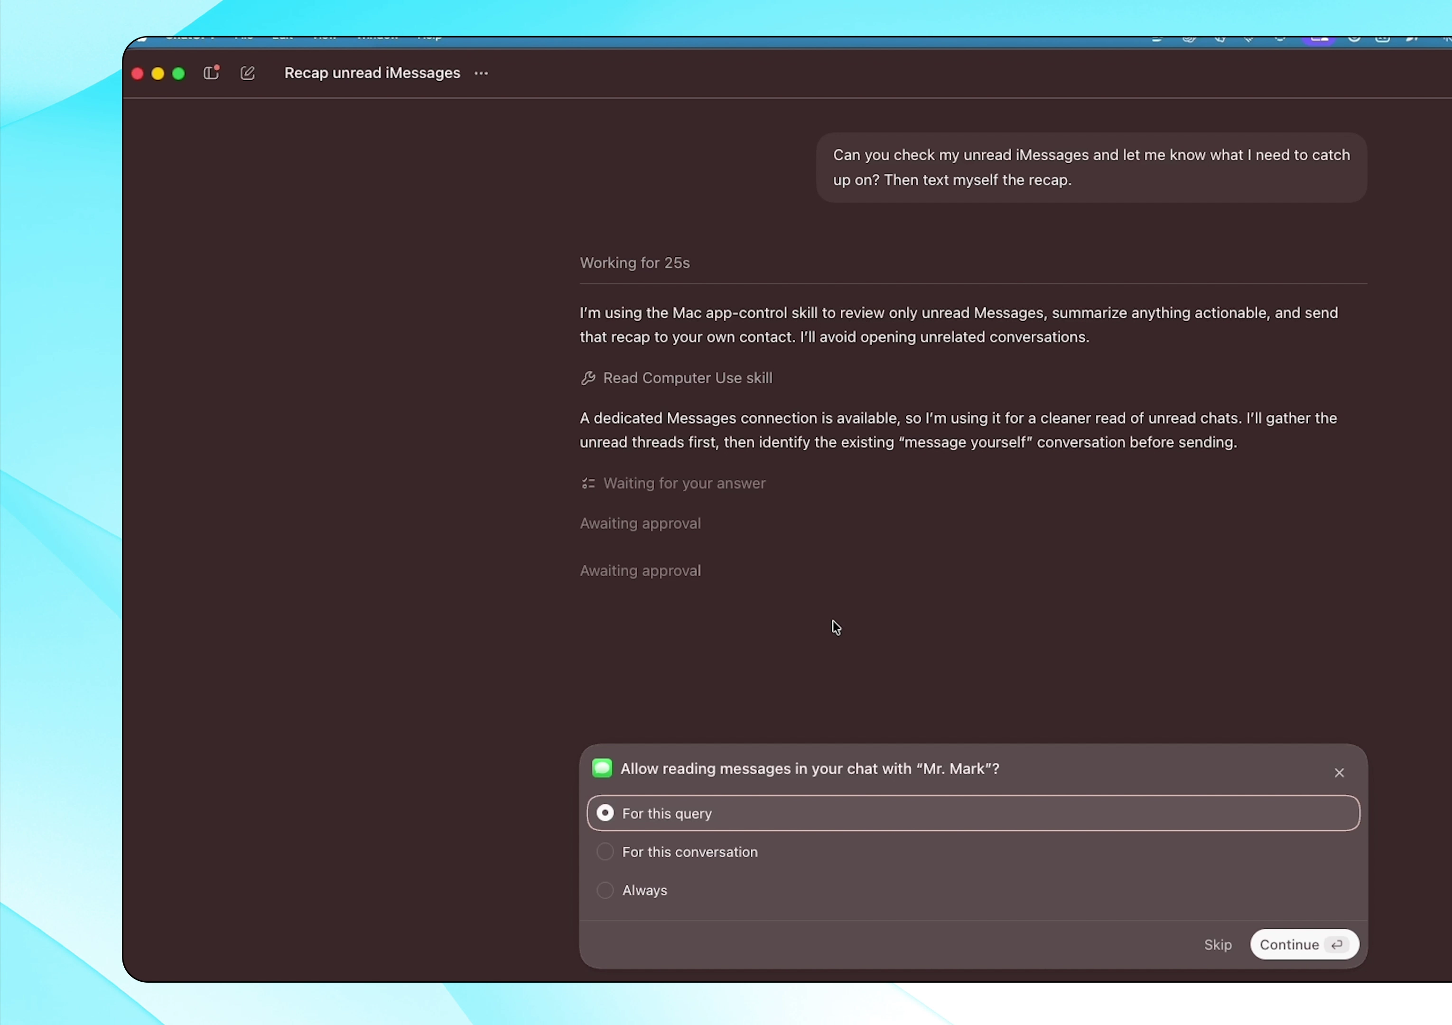The height and width of the screenshot is (1025, 1452).
Task: Start a new chat with compose icon
Action: point(247,73)
